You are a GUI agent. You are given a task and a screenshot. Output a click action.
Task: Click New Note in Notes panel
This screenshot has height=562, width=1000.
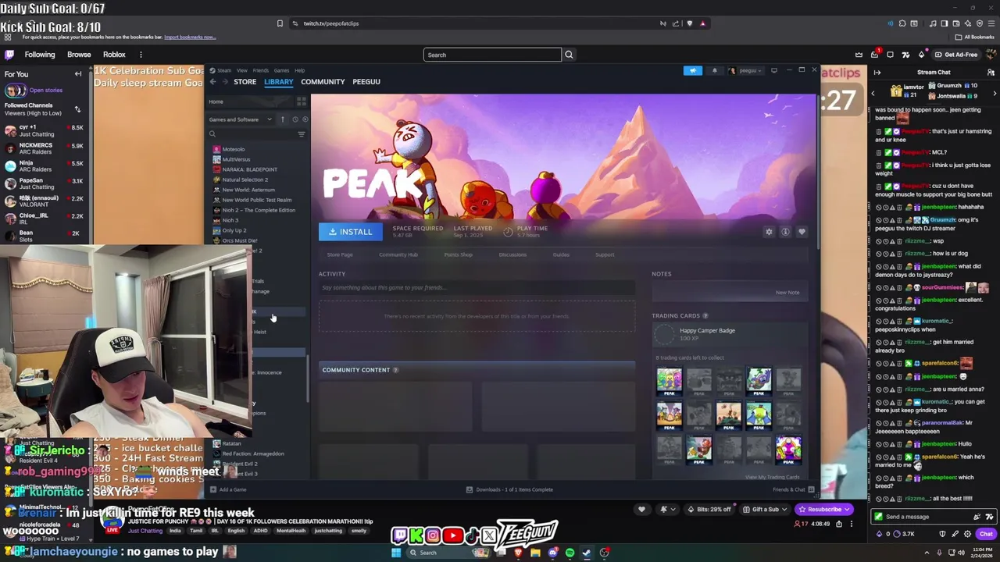[787, 293]
